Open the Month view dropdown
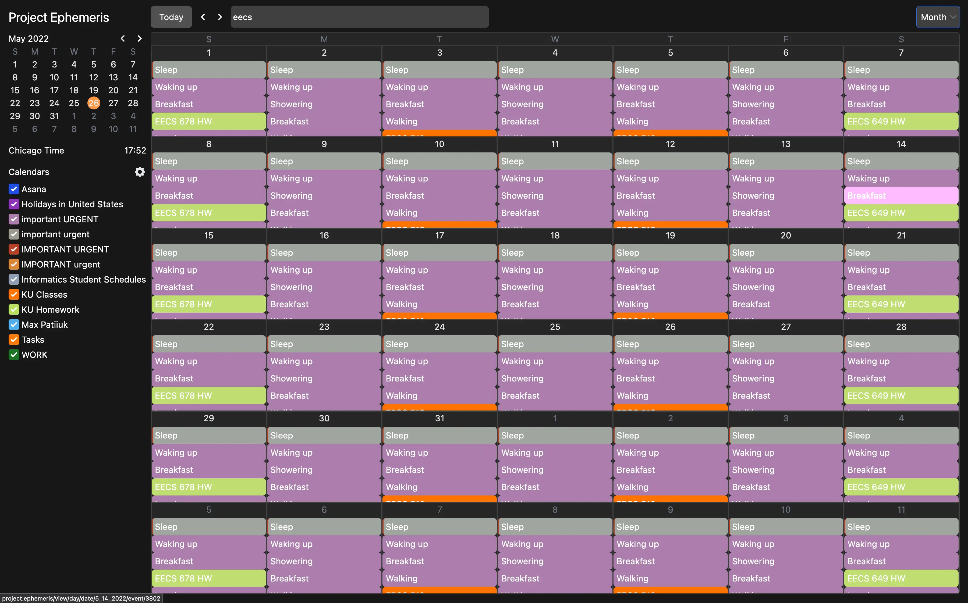968x603 pixels. click(x=938, y=17)
